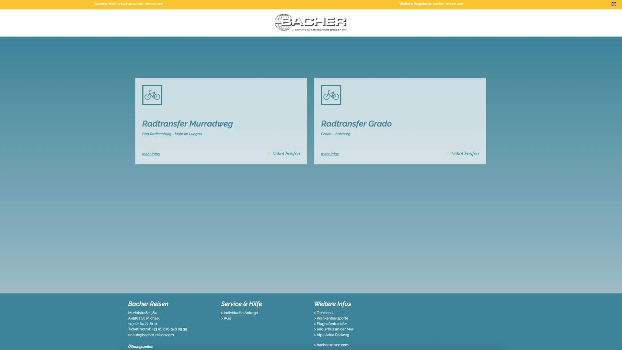Buy ticket for Radtransfer Murradweg
The width and height of the screenshot is (622, 350).
[x=283, y=154]
